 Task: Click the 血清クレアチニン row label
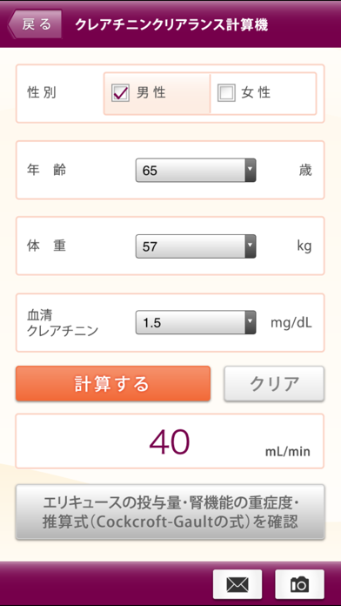tap(63, 322)
